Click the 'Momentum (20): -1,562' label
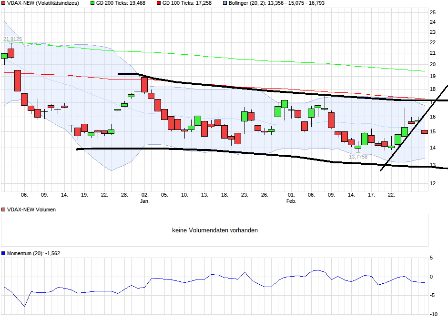The image size is (448, 319). 33,253
